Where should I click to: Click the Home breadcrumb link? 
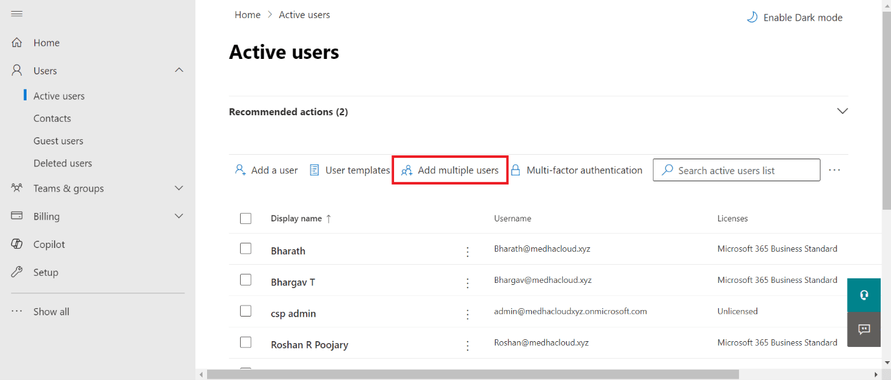click(x=247, y=14)
